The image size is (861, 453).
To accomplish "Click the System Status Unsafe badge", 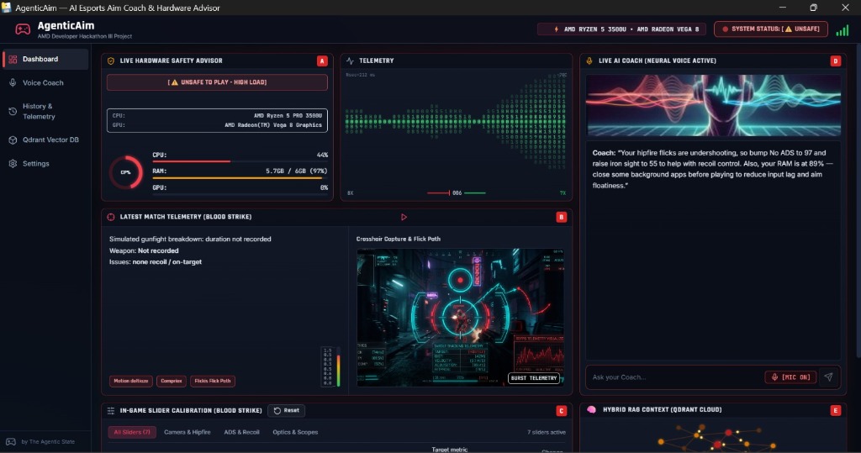I will [771, 29].
